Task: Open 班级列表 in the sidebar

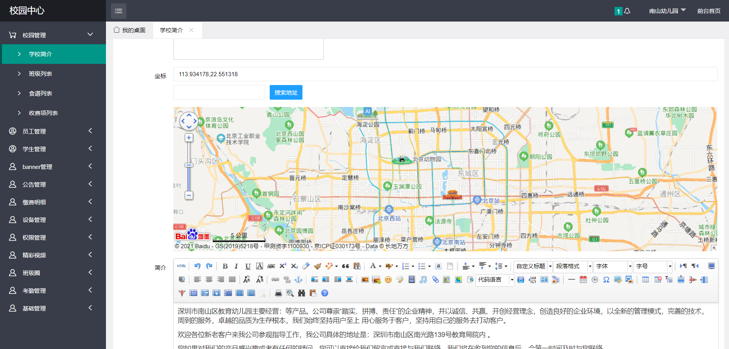Action: point(40,73)
